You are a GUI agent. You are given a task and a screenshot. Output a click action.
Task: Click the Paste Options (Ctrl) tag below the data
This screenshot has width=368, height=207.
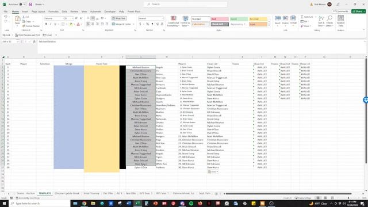click(213, 171)
